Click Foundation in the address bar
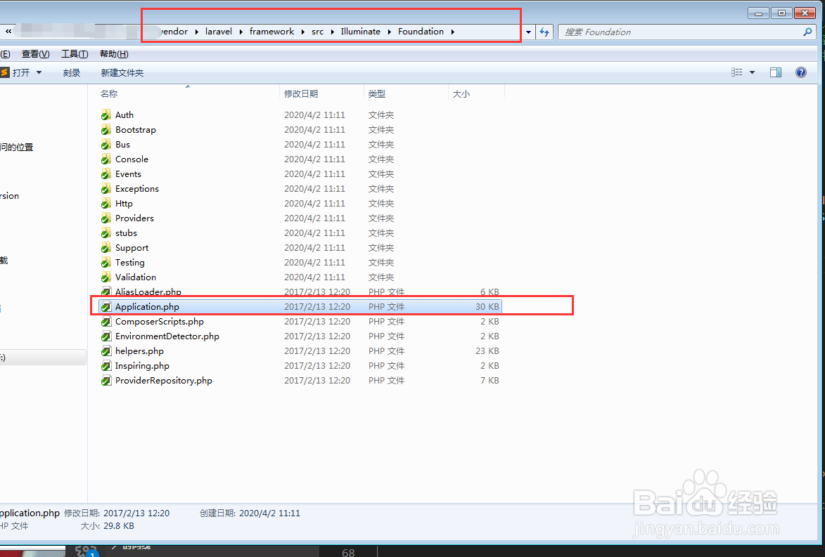 coord(421,32)
